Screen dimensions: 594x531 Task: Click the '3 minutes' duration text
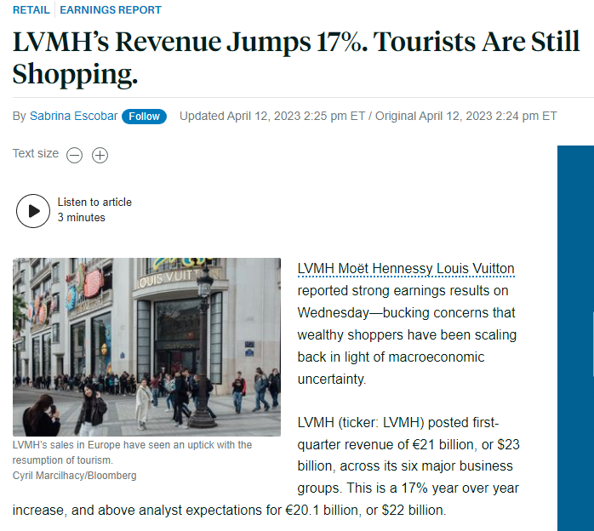pos(82,218)
